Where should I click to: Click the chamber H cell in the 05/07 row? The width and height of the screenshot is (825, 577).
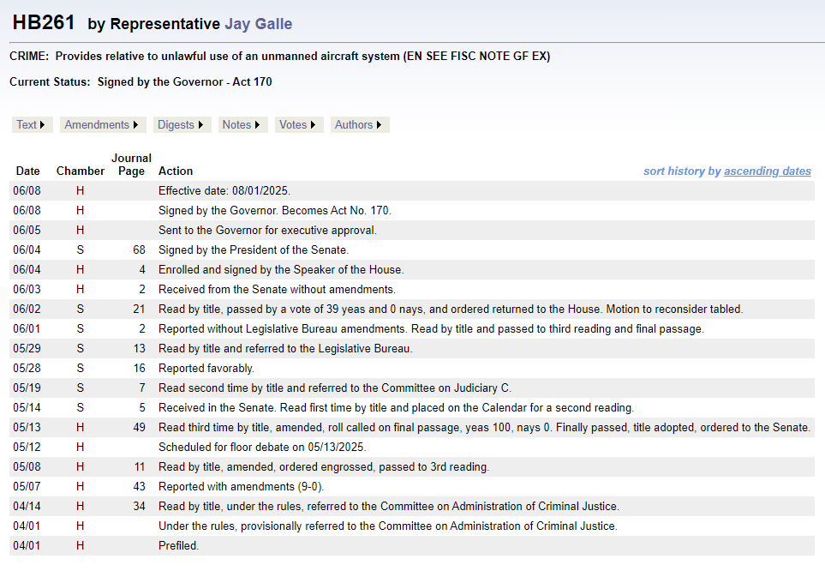point(80,487)
